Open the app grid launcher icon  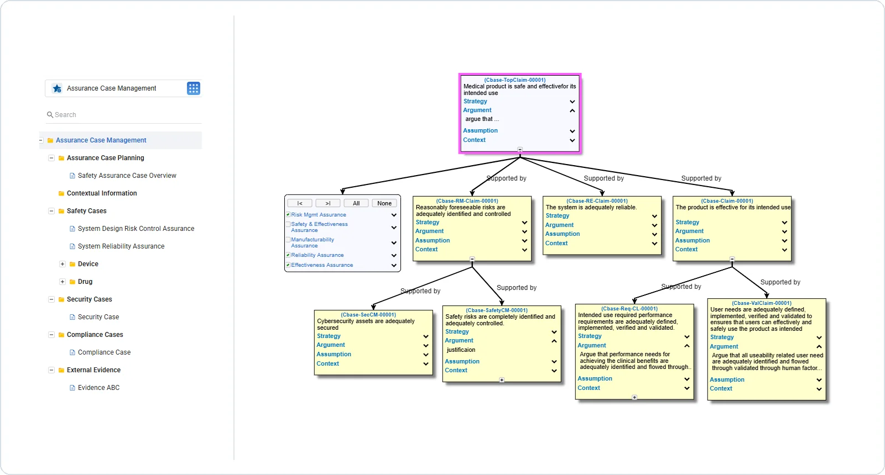point(194,88)
